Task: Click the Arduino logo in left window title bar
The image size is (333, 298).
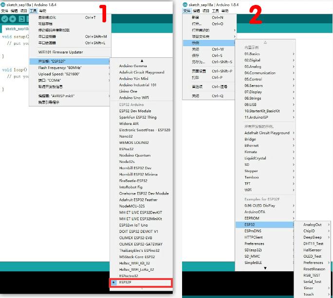Action: [3, 4]
